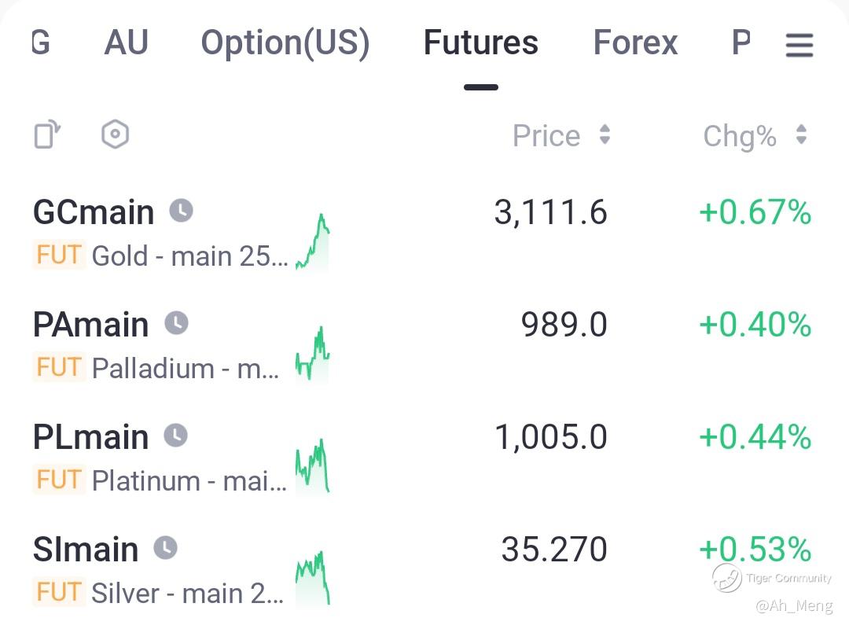Open the GCmain Gold futures row
Image resolution: width=849 pixels, height=625 pixels.
tap(94, 212)
